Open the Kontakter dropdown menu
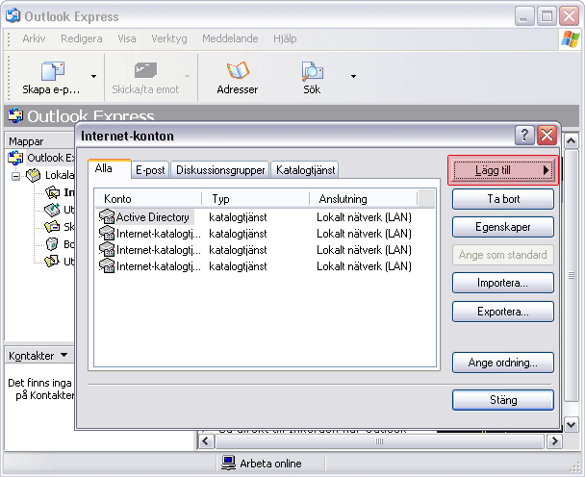This screenshot has width=585, height=477. coord(64,356)
